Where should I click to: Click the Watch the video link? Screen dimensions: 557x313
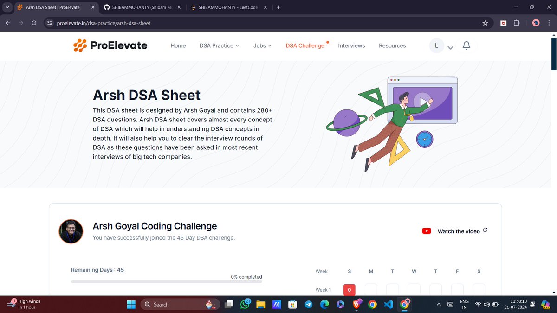(x=459, y=231)
